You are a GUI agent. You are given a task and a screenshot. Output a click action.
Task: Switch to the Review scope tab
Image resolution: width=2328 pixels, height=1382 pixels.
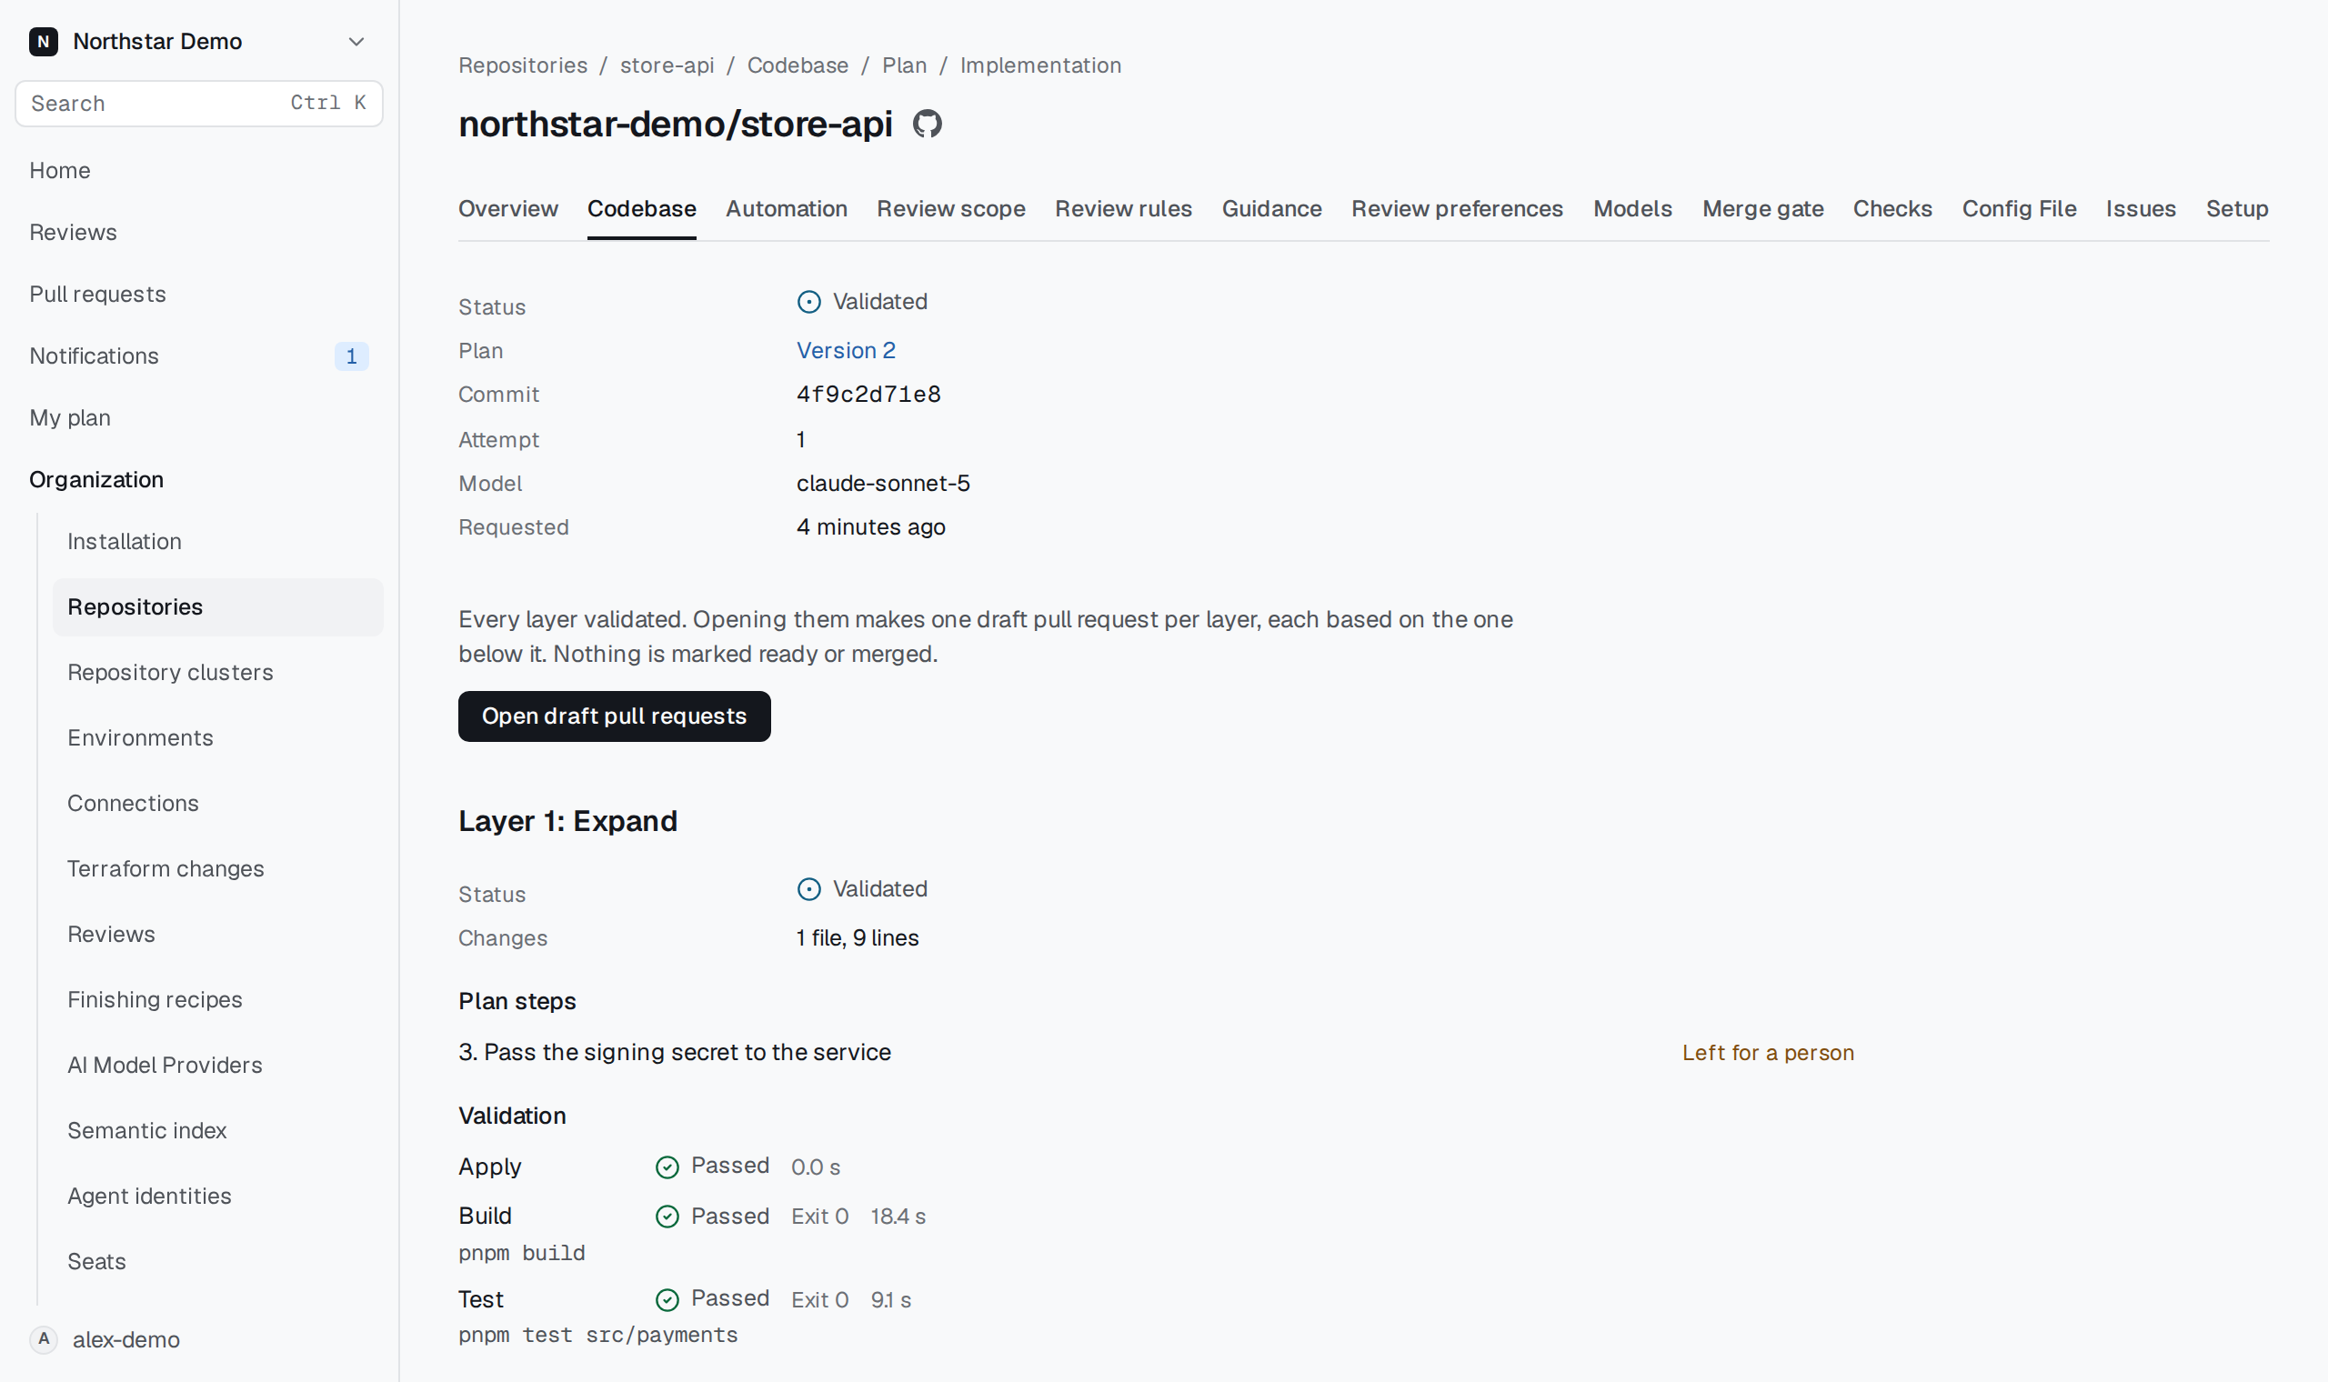tap(951, 208)
